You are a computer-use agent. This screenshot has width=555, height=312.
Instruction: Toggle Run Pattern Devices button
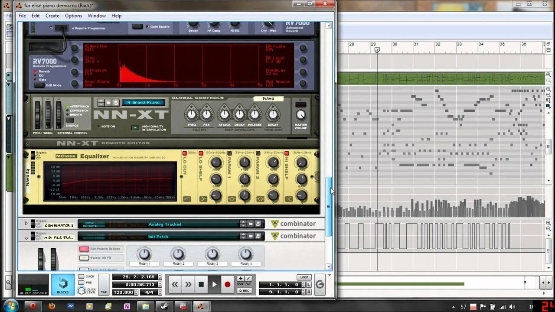pyautogui.click(x=84, y=249)
